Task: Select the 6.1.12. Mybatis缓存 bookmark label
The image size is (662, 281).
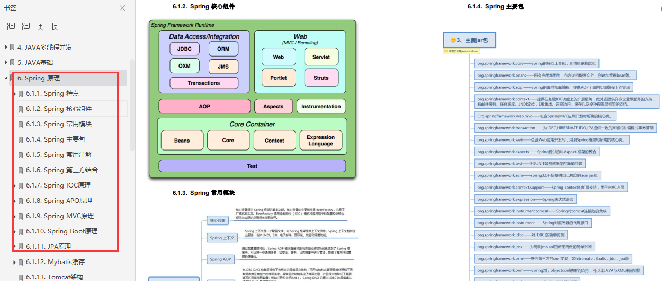Action: click(56, 262)
